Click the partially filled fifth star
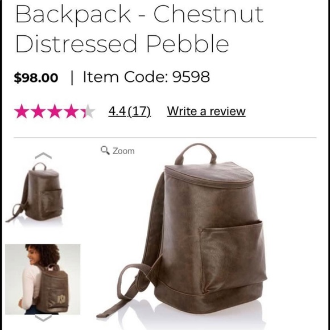 point(88,111)
